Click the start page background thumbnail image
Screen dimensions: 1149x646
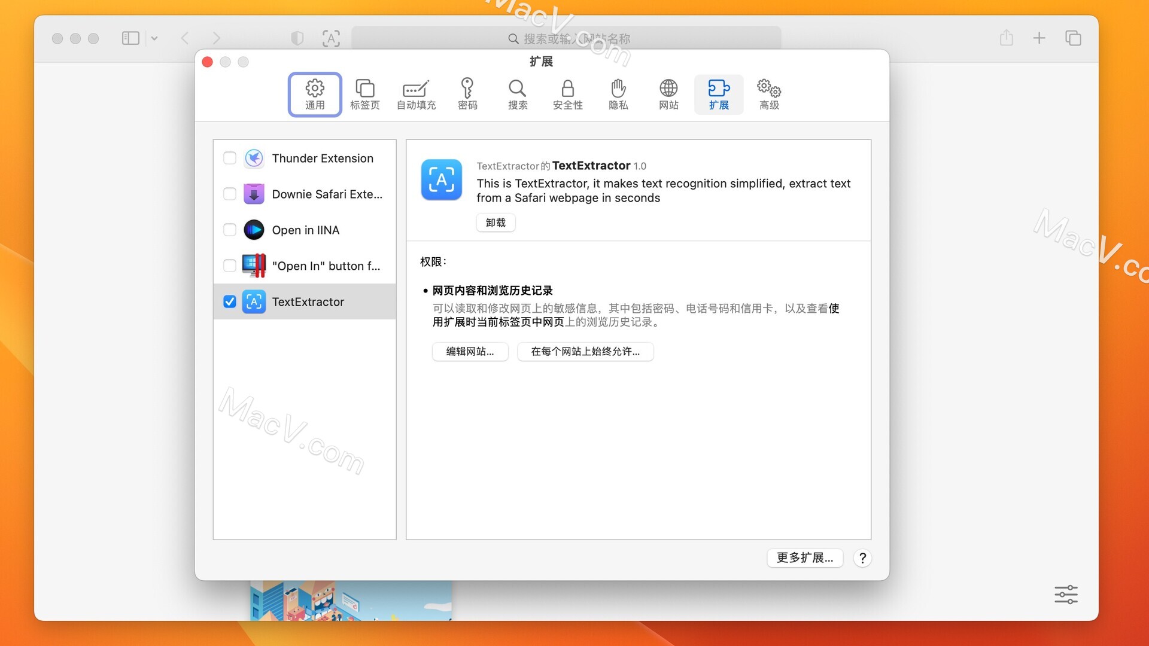(351, 600)
